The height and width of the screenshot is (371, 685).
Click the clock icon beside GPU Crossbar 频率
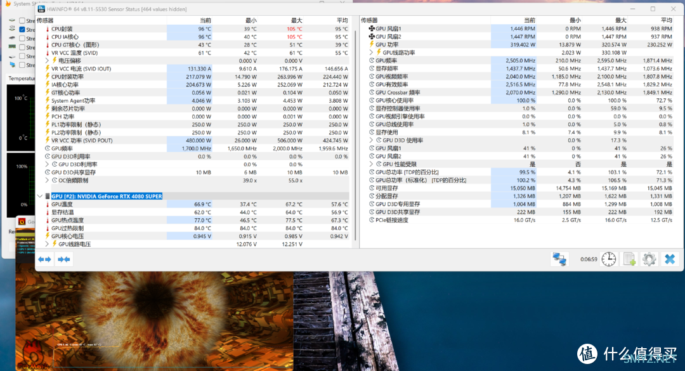pyautogui.click(x=372, y=93)
